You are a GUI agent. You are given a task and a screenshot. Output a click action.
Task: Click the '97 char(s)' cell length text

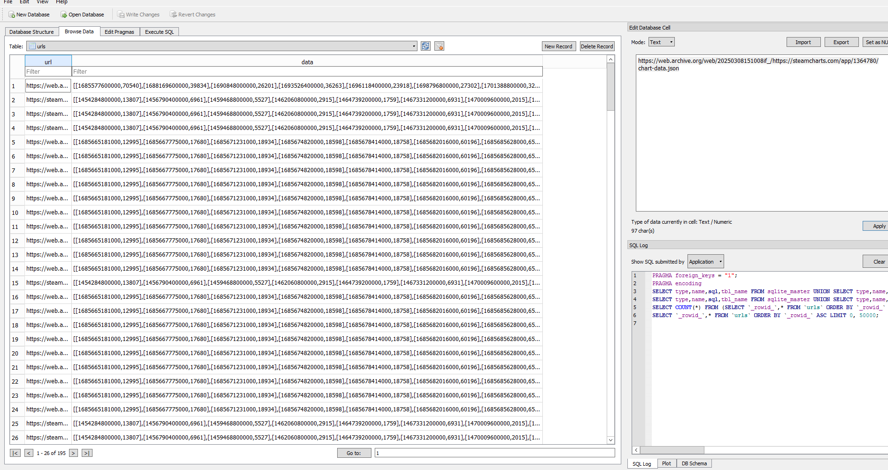pos(643,231)
